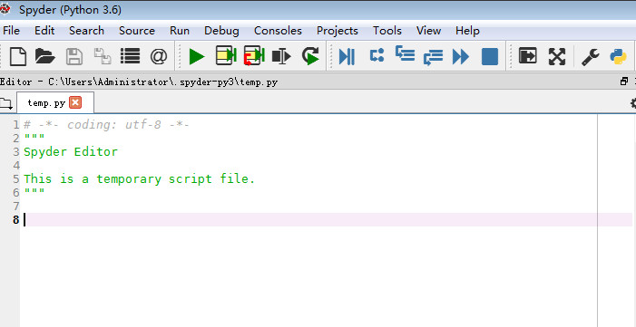Viewport: 636px width, 327px height.
Task: Open the Search menu
Action: 86,31
